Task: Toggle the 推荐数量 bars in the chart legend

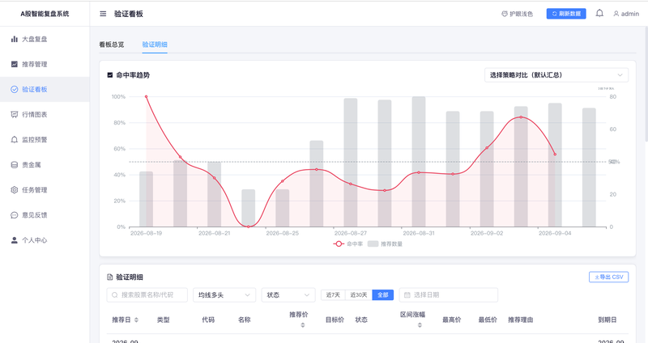Action: [385, 244]
